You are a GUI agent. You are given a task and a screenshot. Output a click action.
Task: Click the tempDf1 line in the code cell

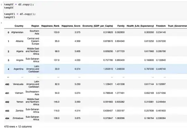click(10, 17)
